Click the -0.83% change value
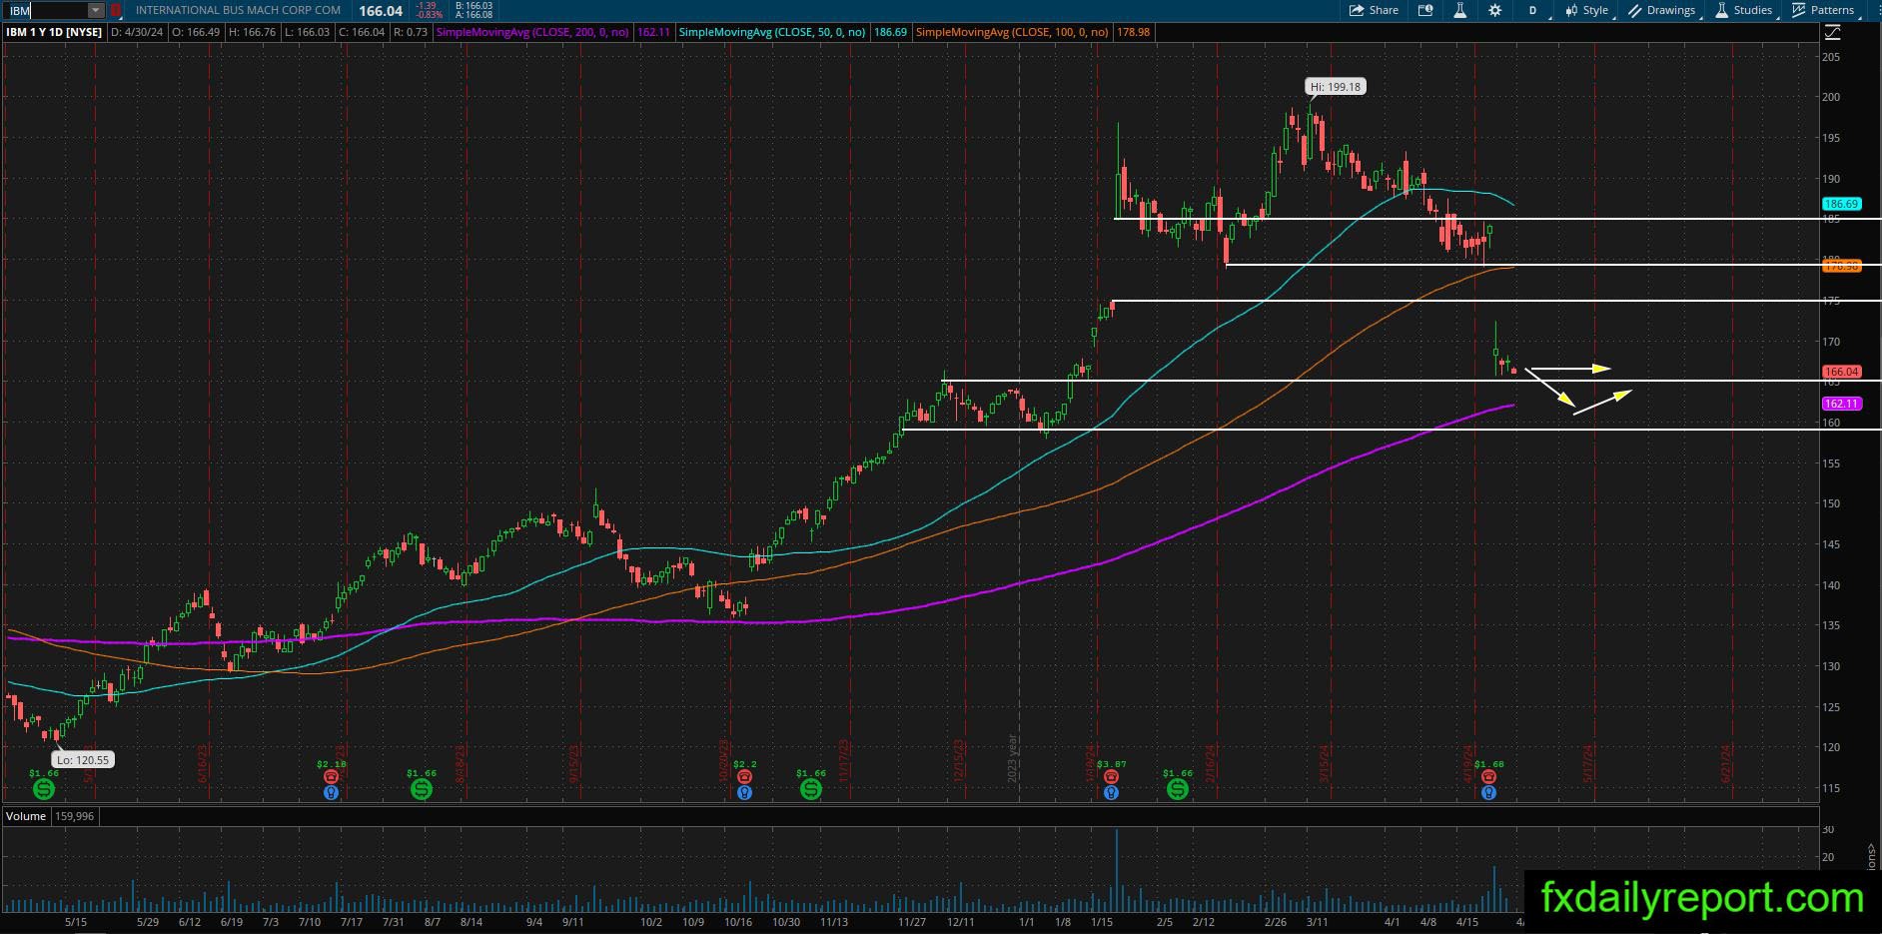1882x934 pixels. pyautogui.click(x=431, y=15)
